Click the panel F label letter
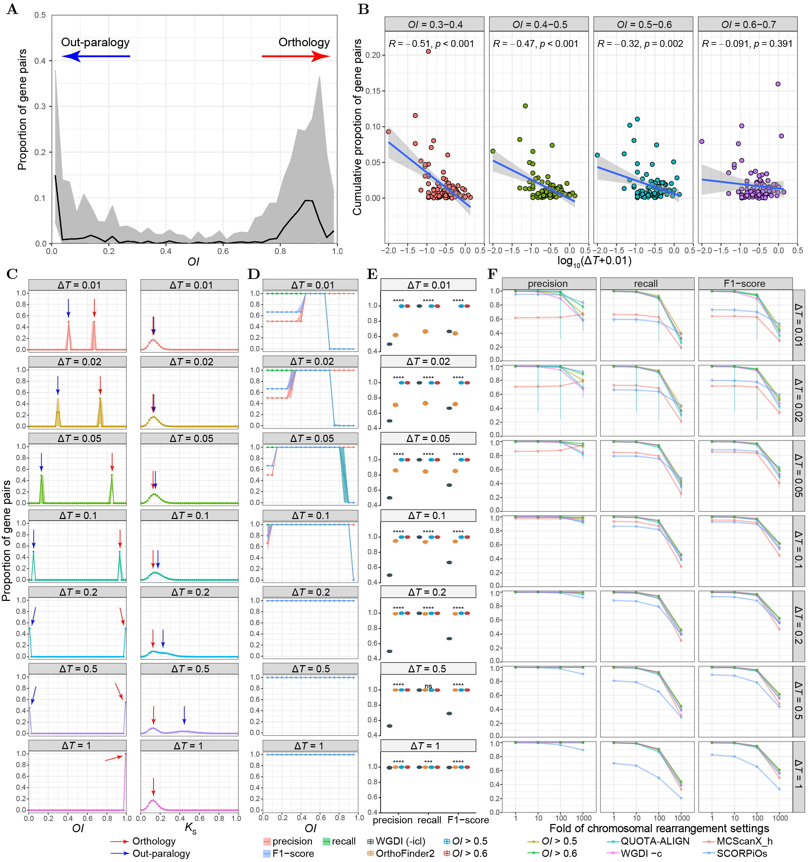The image size is (809, 862). tap(492, 274)
